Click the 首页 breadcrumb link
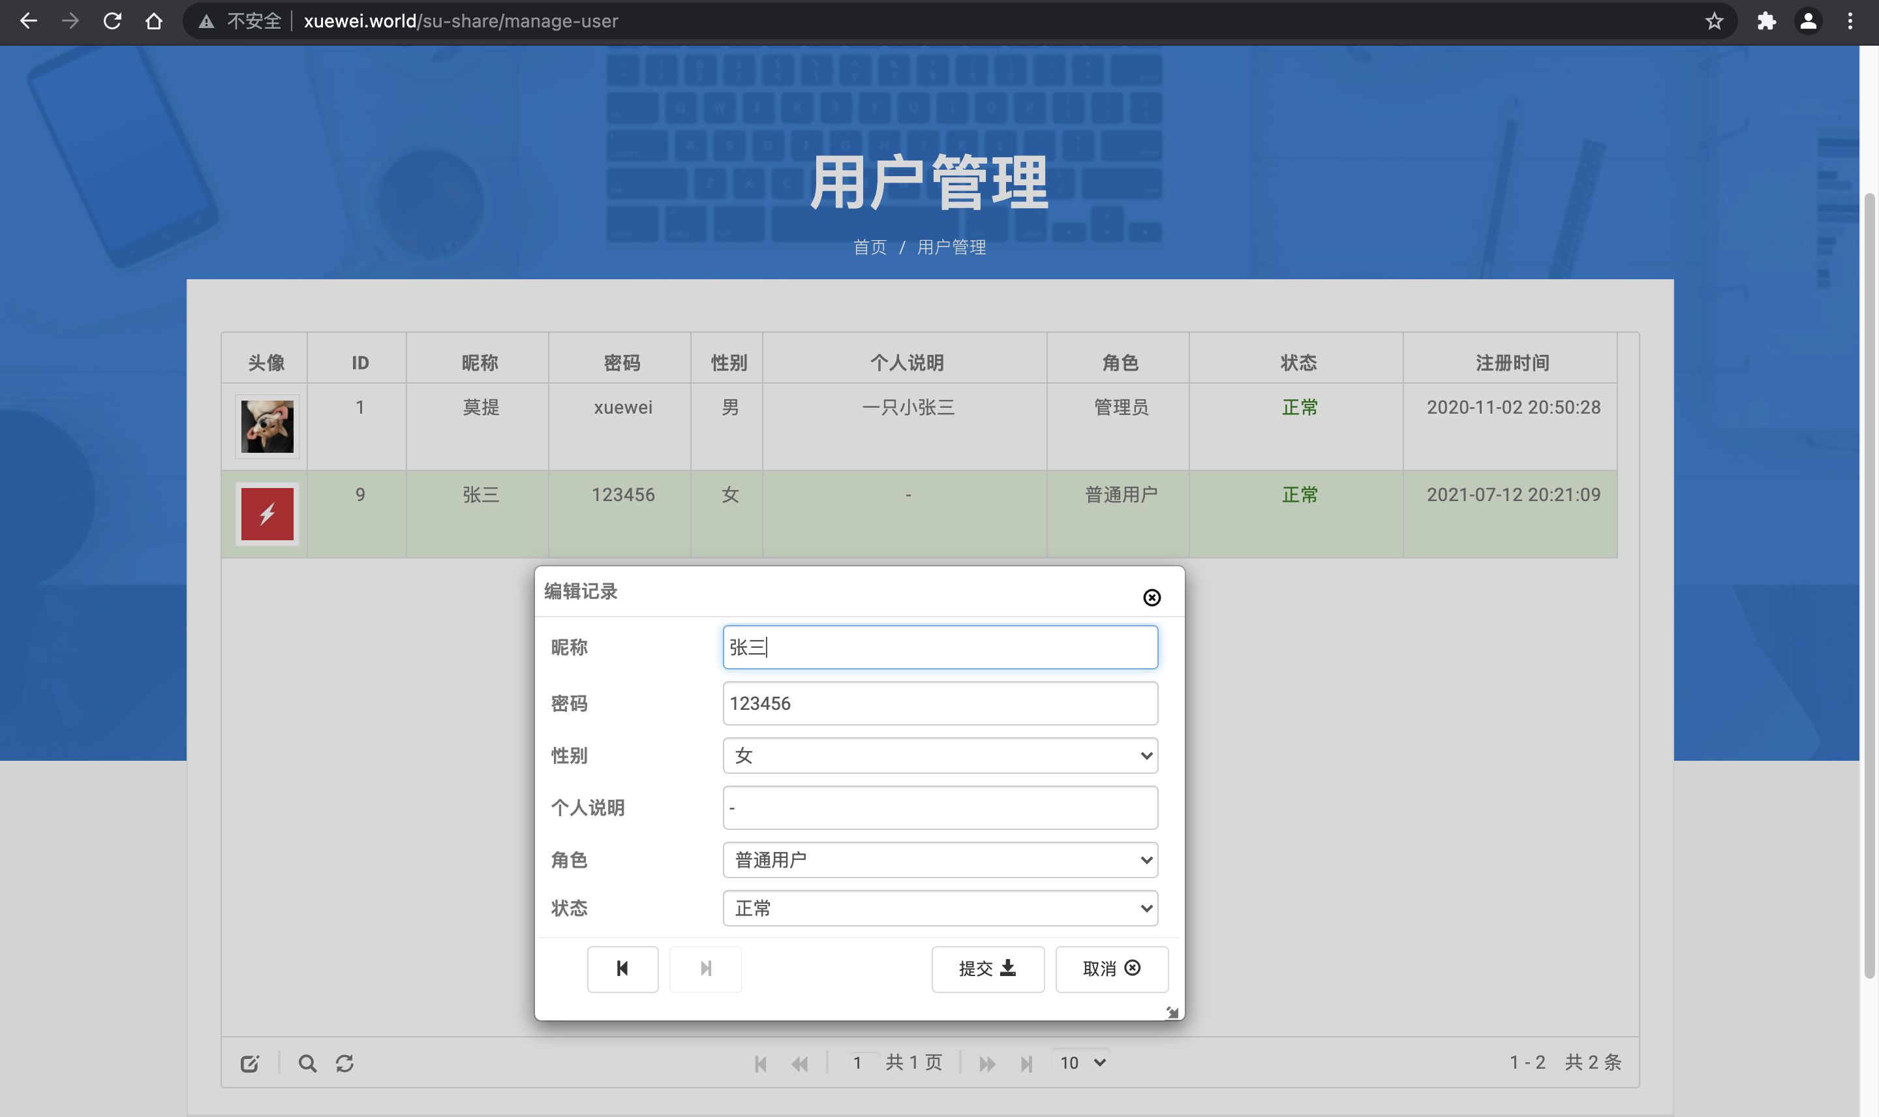 [x=870, y=247]
